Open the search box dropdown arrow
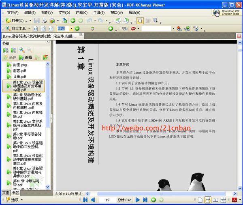Screen dimensions: 243x205 click(x=173, y=28)
